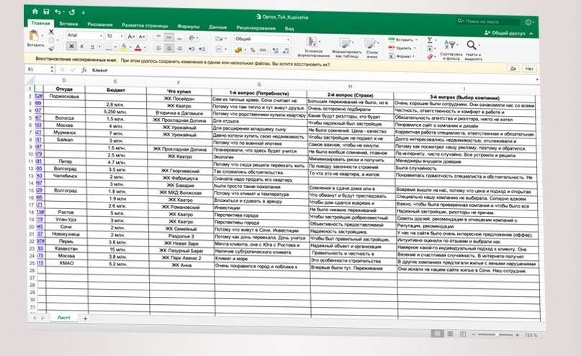
Task: Click the increase decimal icon
Action: (275, 50)
